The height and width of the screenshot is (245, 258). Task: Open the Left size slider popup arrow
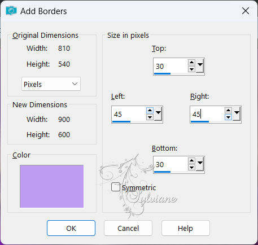click(x=158, y=114)
